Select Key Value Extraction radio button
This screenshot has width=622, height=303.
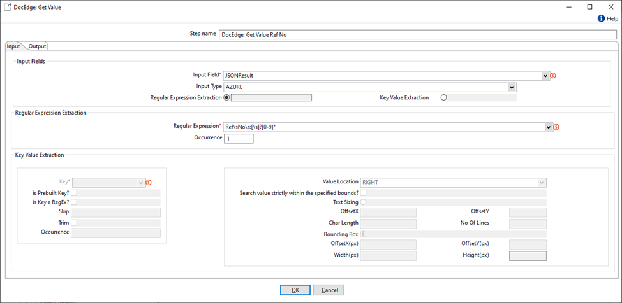[x=443, y=98]
